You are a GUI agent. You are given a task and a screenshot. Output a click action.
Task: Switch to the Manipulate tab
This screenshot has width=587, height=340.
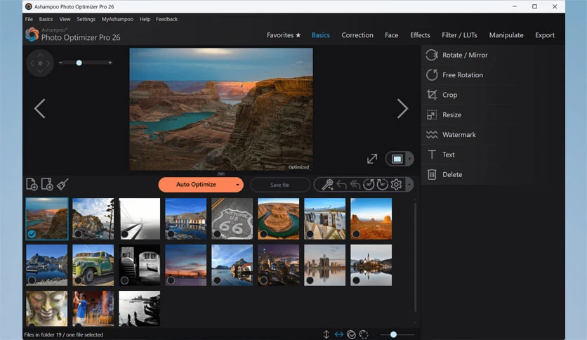[506, 35]
